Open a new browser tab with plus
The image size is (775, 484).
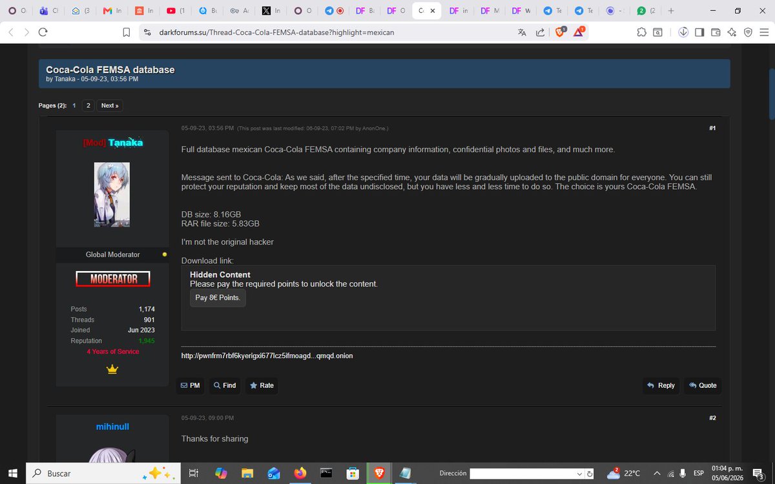click(x=671, y=11)
